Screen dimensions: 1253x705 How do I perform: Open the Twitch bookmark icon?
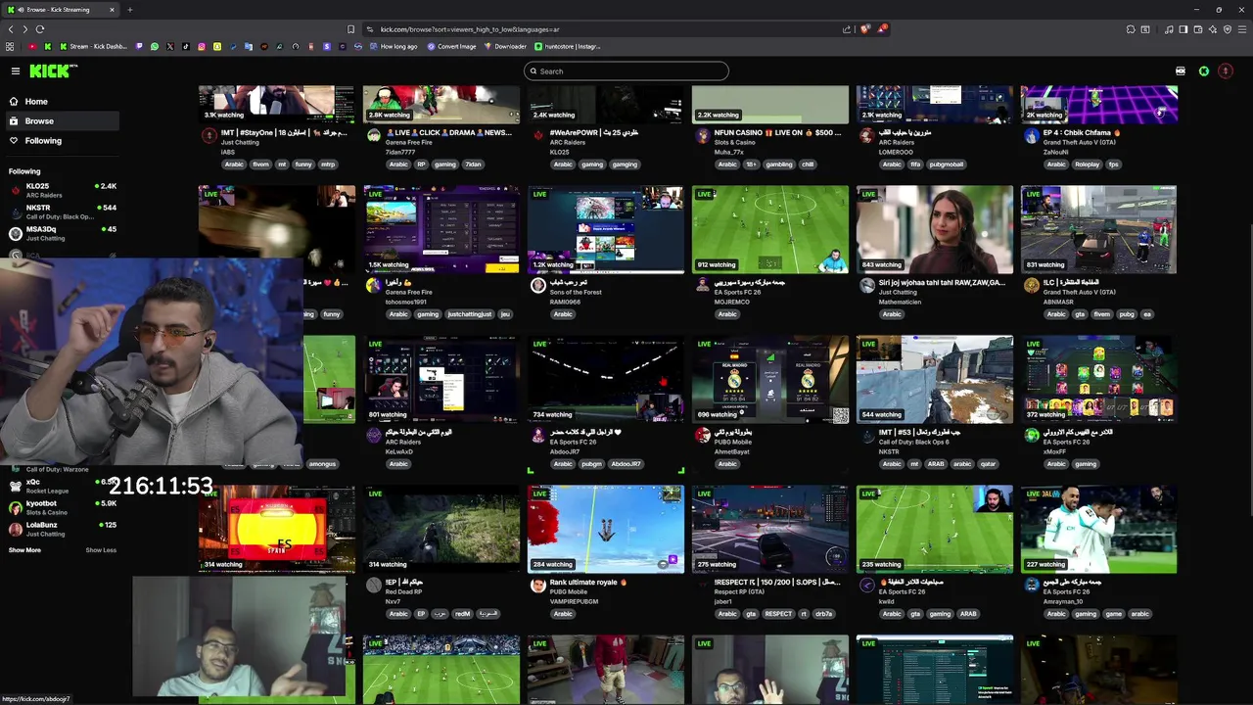(139, 46)
